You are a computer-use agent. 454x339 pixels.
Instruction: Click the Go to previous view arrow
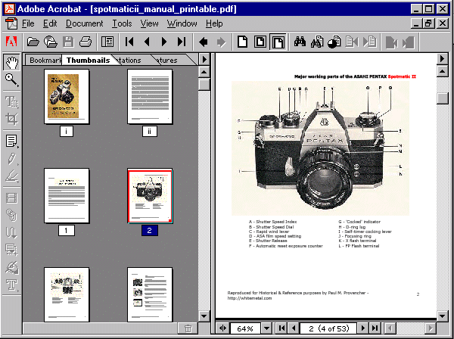click(x=204, y=42)
